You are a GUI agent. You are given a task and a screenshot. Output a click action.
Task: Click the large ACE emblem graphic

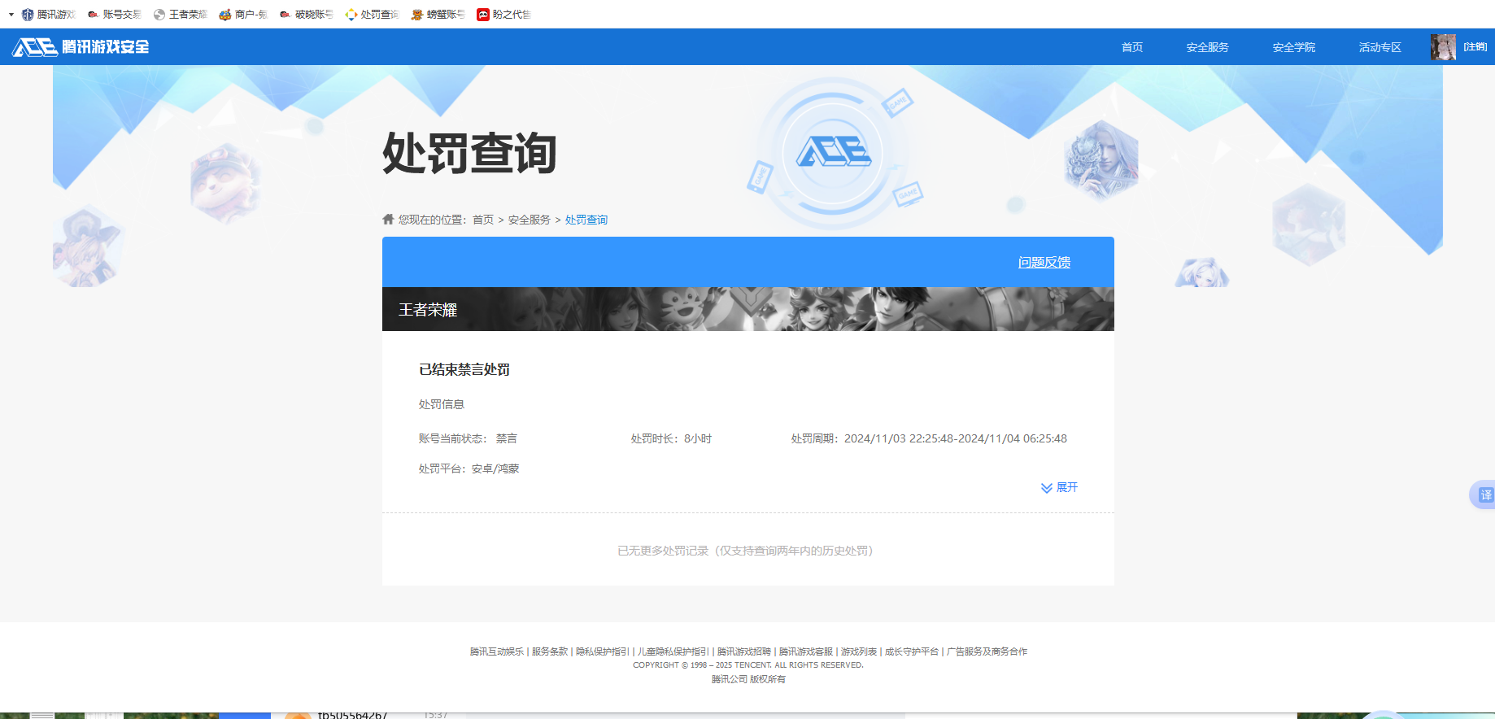pyautogui.click(x=833, y=153)
